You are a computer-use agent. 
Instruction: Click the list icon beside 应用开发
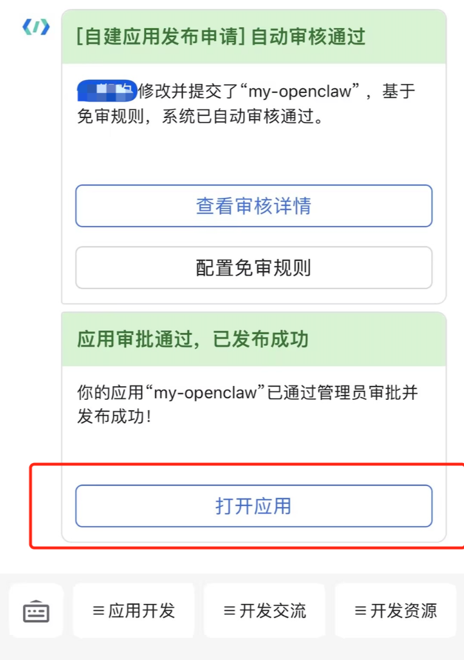(x=98, y=611)
